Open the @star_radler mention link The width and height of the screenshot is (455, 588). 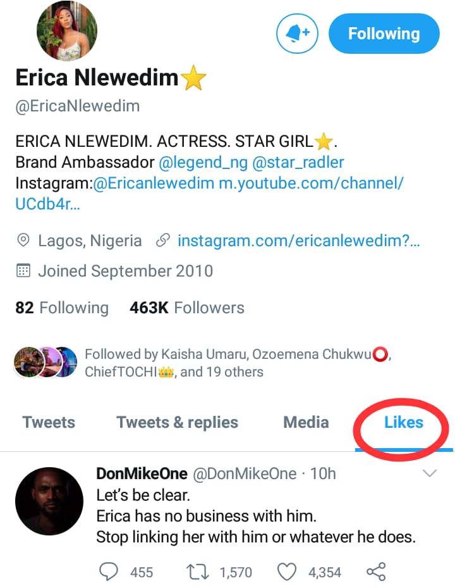298,162
